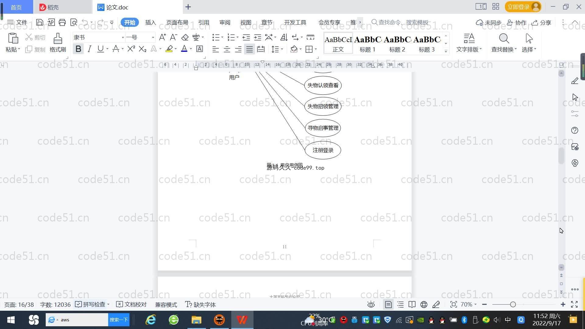Click the Paste icon
The height and width of the screenshot is (329, 585).
pos(13,39)
